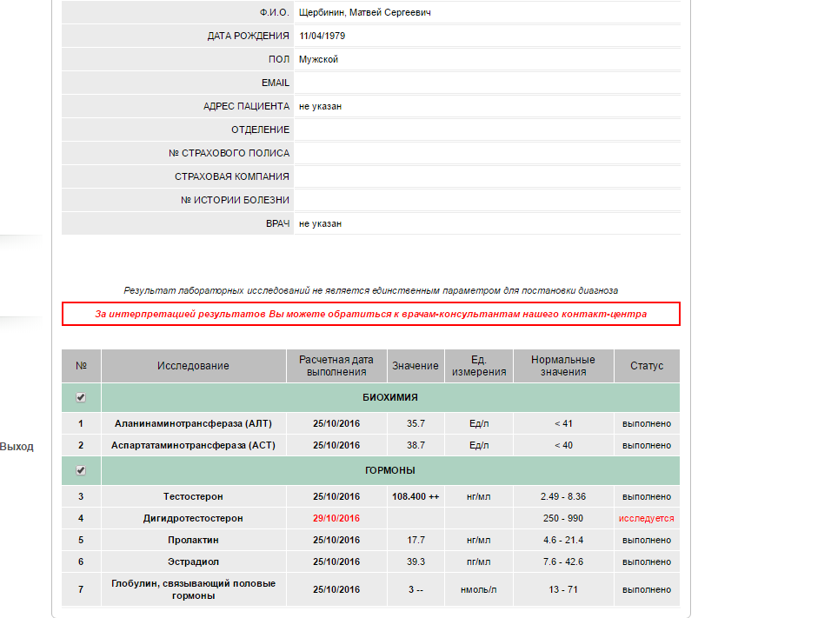Screen dimensions: 831x618
Task: Select the Тестостерон test name
Action: coord(193,496)
